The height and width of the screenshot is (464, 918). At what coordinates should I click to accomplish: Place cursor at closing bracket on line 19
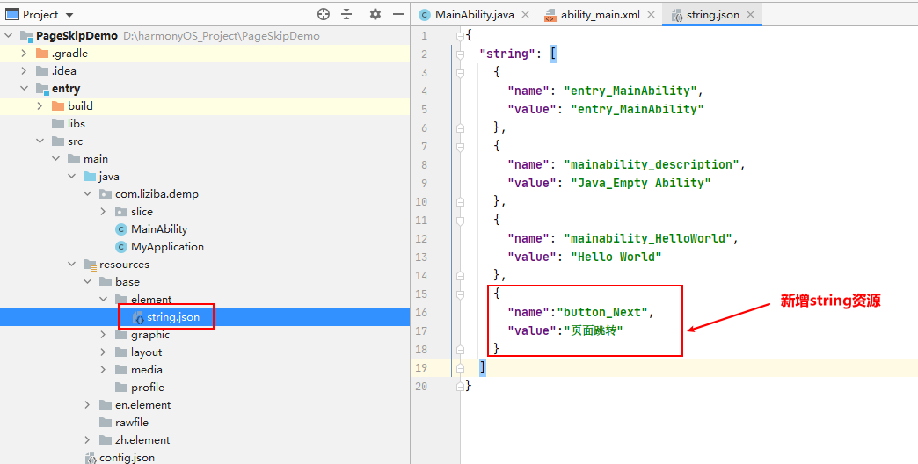pyautogui.click(x=483, y=367)
